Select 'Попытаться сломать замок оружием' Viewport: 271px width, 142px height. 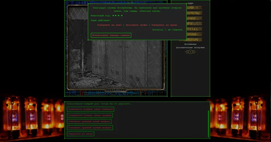coord(90,115)
